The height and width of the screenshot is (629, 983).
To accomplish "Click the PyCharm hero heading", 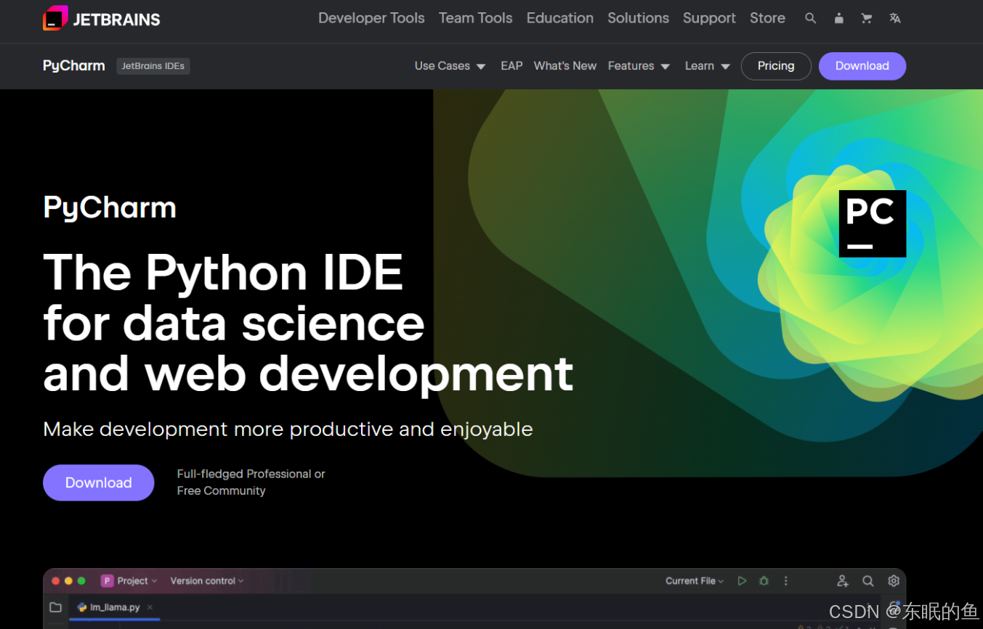I will point(110,207).
